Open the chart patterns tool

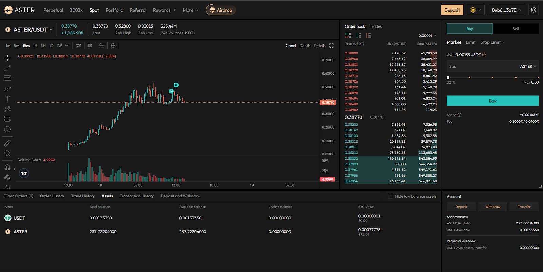tap(7, 109)
